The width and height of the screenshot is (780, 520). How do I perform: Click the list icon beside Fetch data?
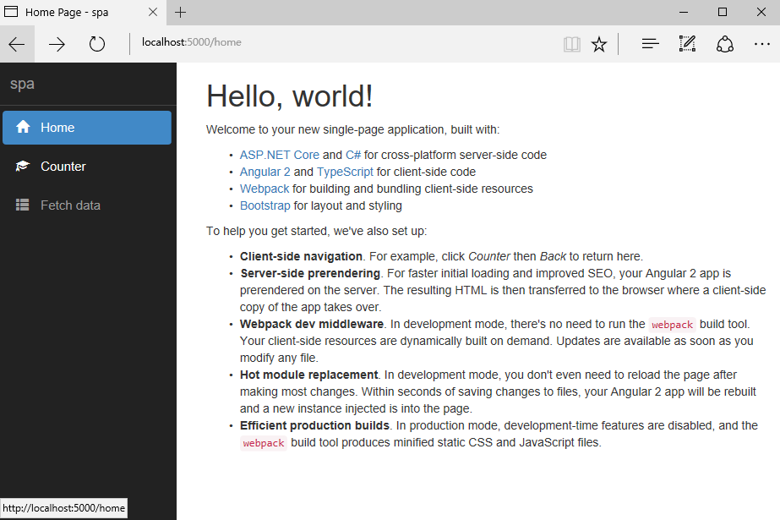[x=22, y=205]
